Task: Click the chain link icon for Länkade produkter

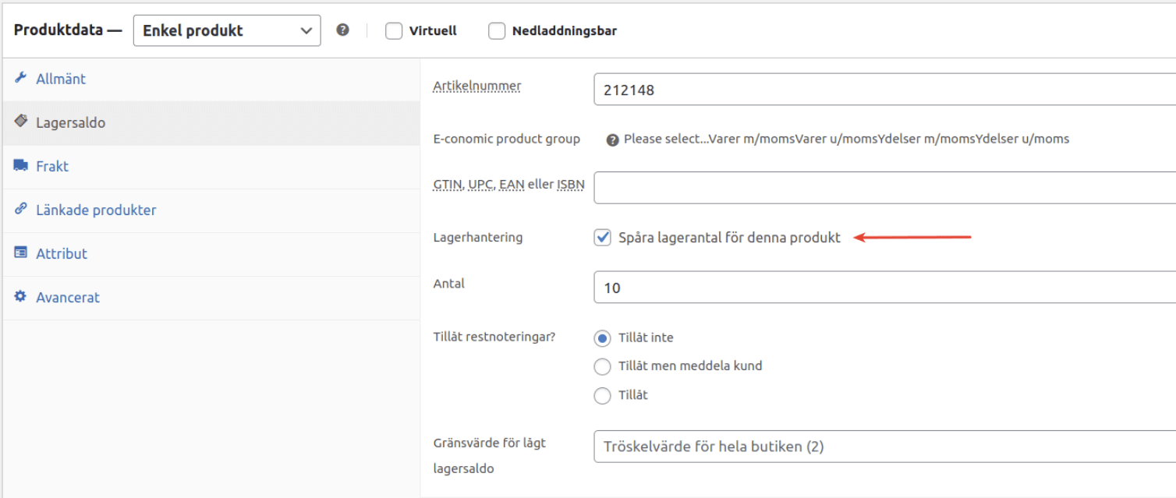Action: point(21,209)
